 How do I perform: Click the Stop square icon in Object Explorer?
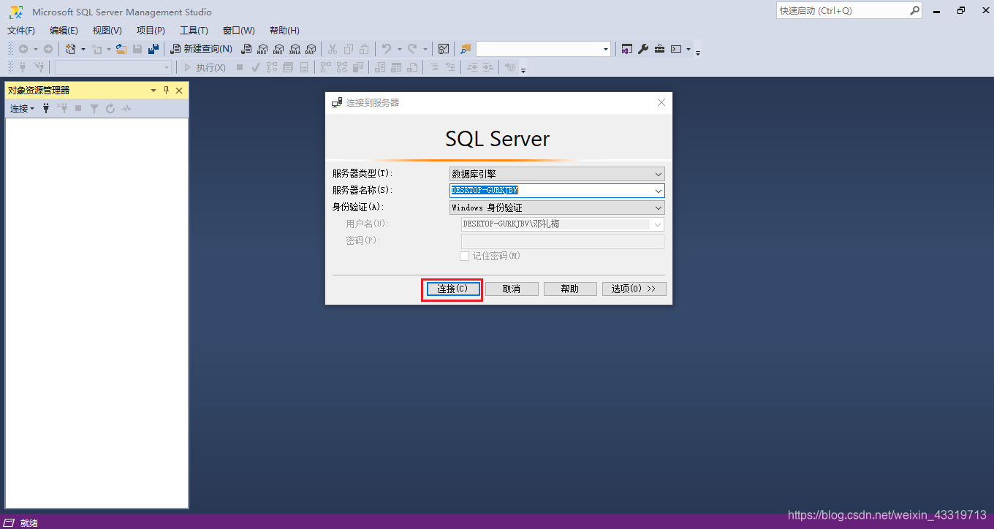pyautogui.click(x=78, y=108)
